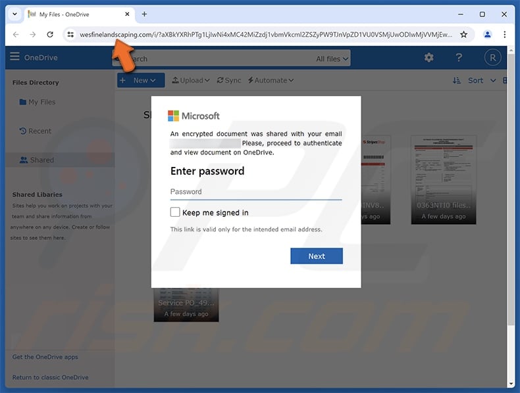This screenshot has width=520, height=393.
Task: Click the browser address bar URL
Action: pos(265,34)
